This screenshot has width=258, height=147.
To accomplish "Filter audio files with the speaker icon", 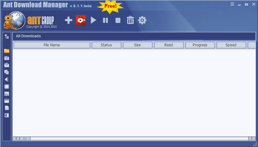I will (x=7, y=80).
